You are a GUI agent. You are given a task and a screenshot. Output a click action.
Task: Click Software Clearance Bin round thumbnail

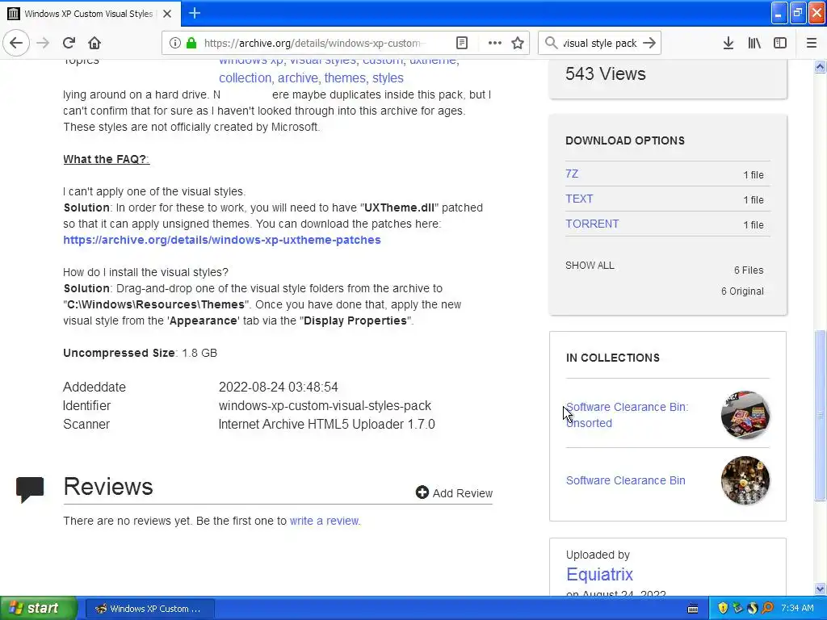745,480
